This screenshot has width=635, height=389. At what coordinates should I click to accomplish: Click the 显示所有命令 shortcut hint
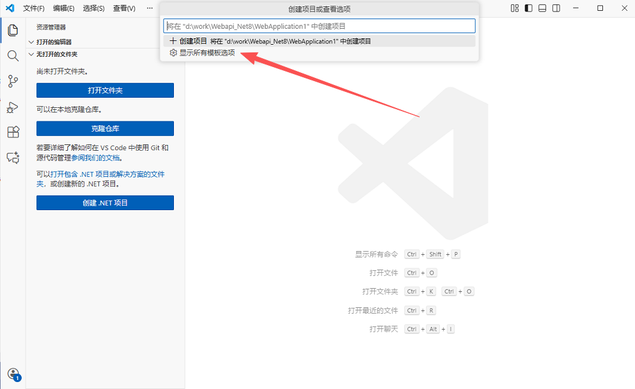[x=377, y=254]
